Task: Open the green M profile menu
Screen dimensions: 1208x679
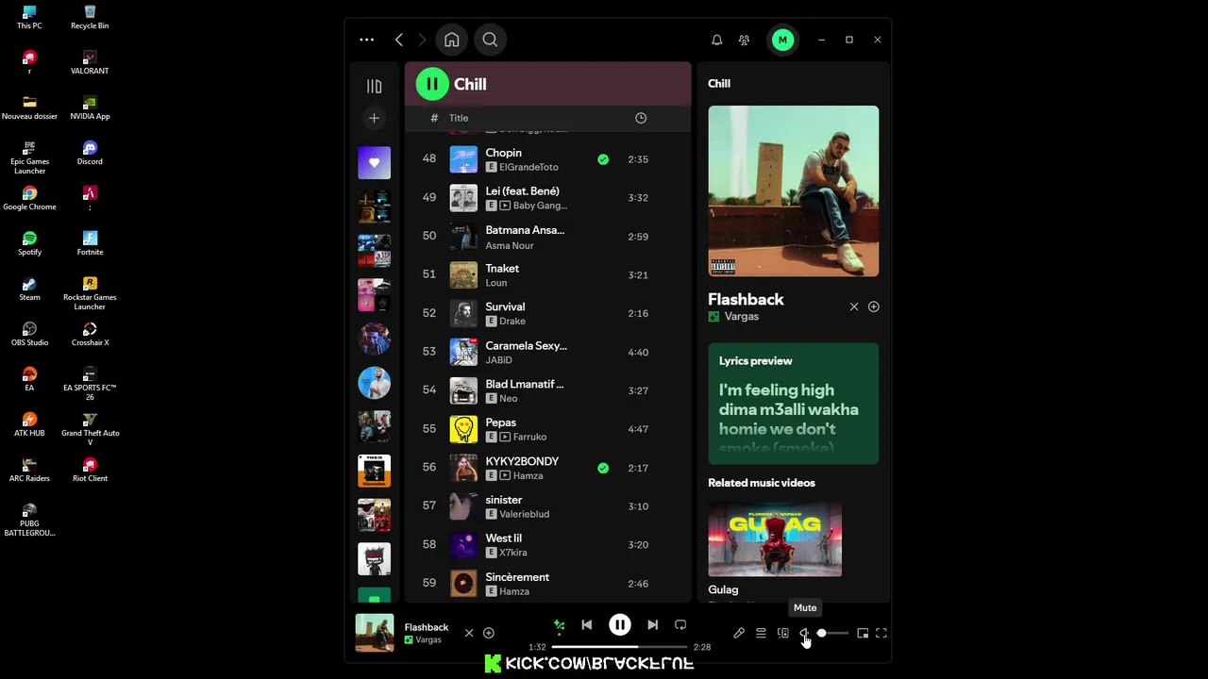Action: click(781, 40)
